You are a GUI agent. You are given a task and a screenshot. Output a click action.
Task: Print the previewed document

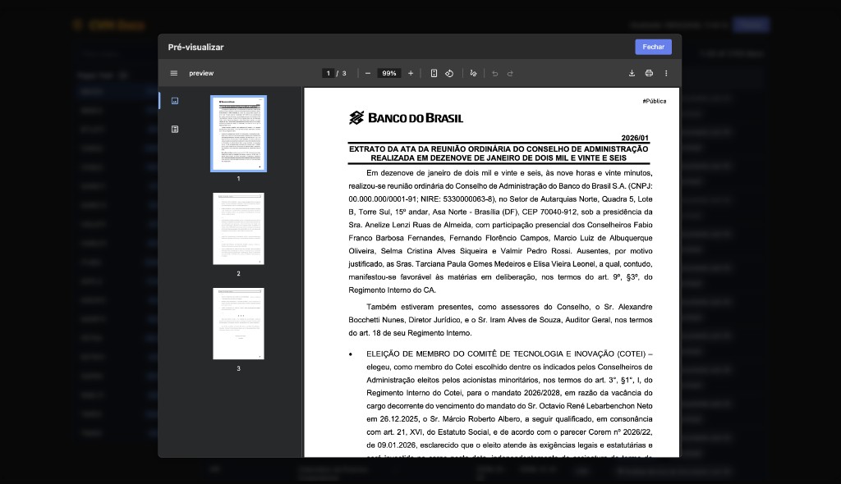click(x=649, y=73)
